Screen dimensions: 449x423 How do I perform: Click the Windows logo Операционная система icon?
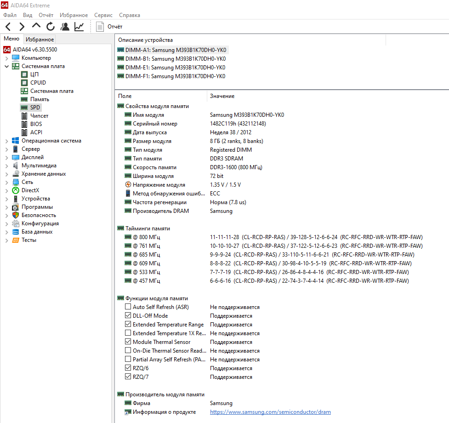point(16,141)
